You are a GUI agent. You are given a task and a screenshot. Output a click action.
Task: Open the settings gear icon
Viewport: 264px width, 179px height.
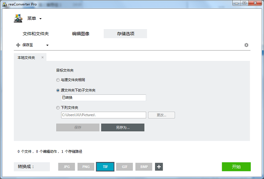coord(246,45)
